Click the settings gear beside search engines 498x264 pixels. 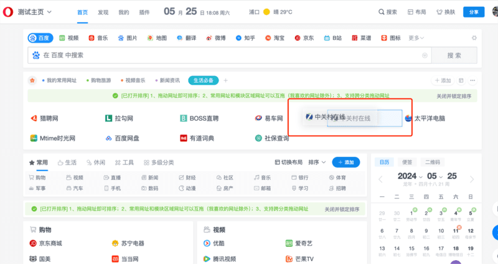coord(474,38)
